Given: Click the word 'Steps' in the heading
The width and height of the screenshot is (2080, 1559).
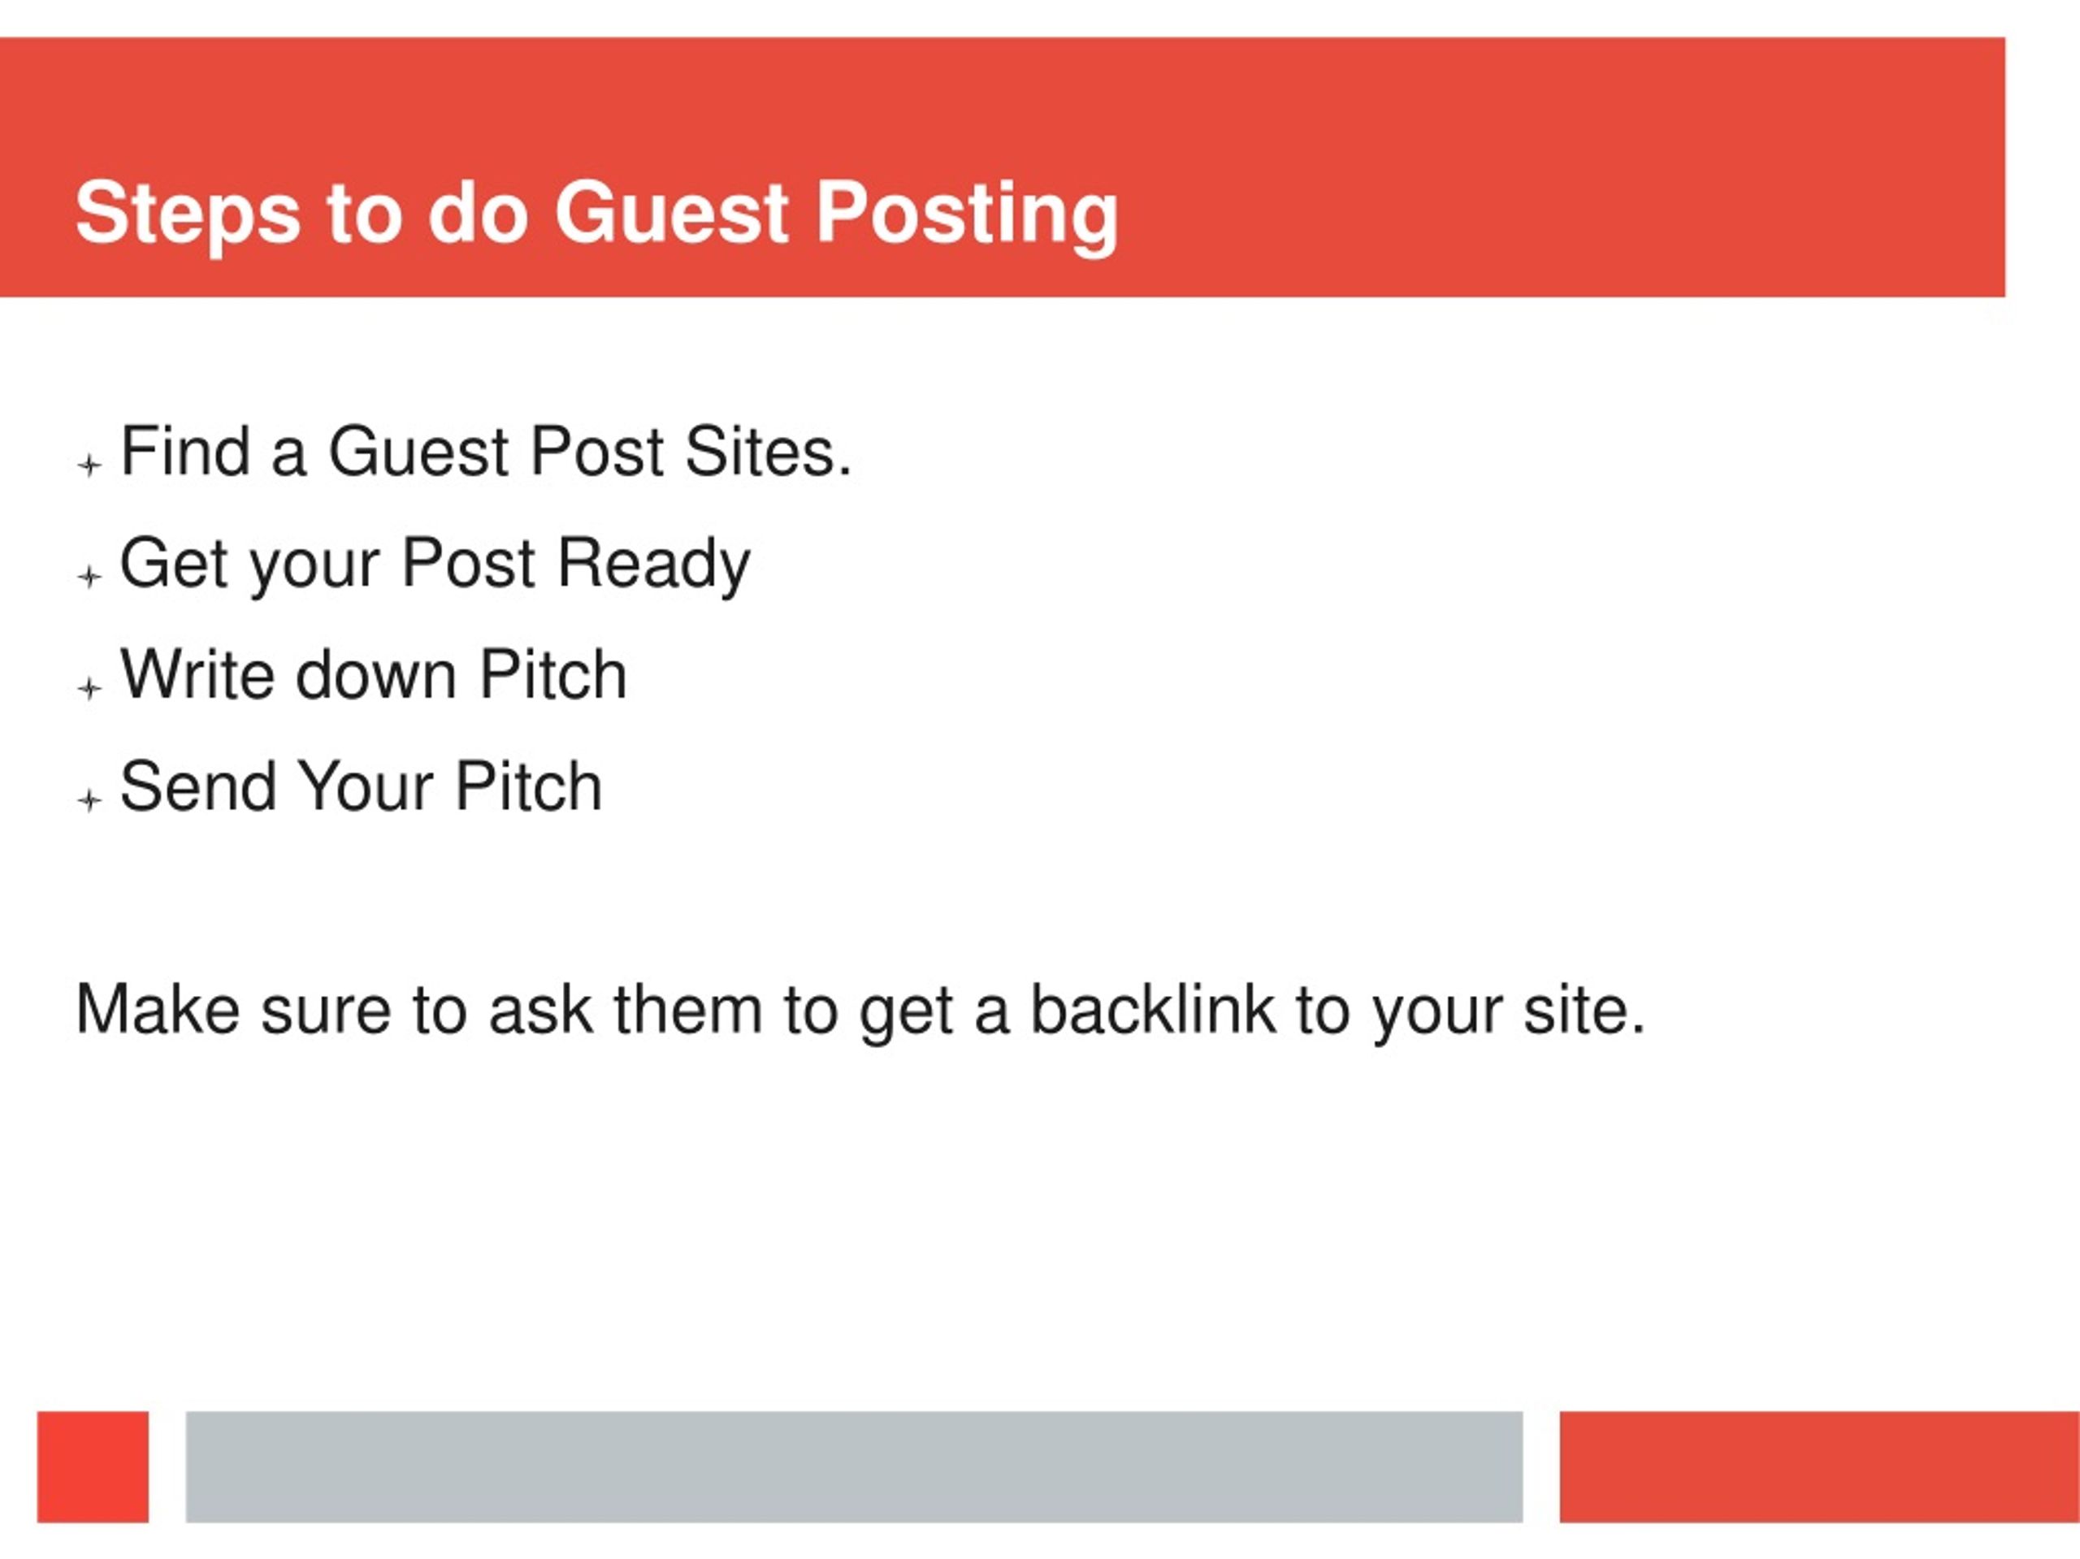Looking at the screenshot, I should pos(188,216).
